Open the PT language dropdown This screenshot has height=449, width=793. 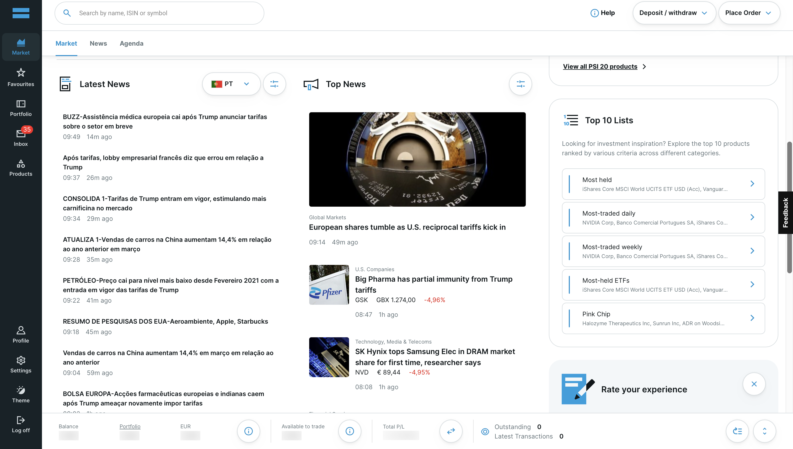pos(231,84)
